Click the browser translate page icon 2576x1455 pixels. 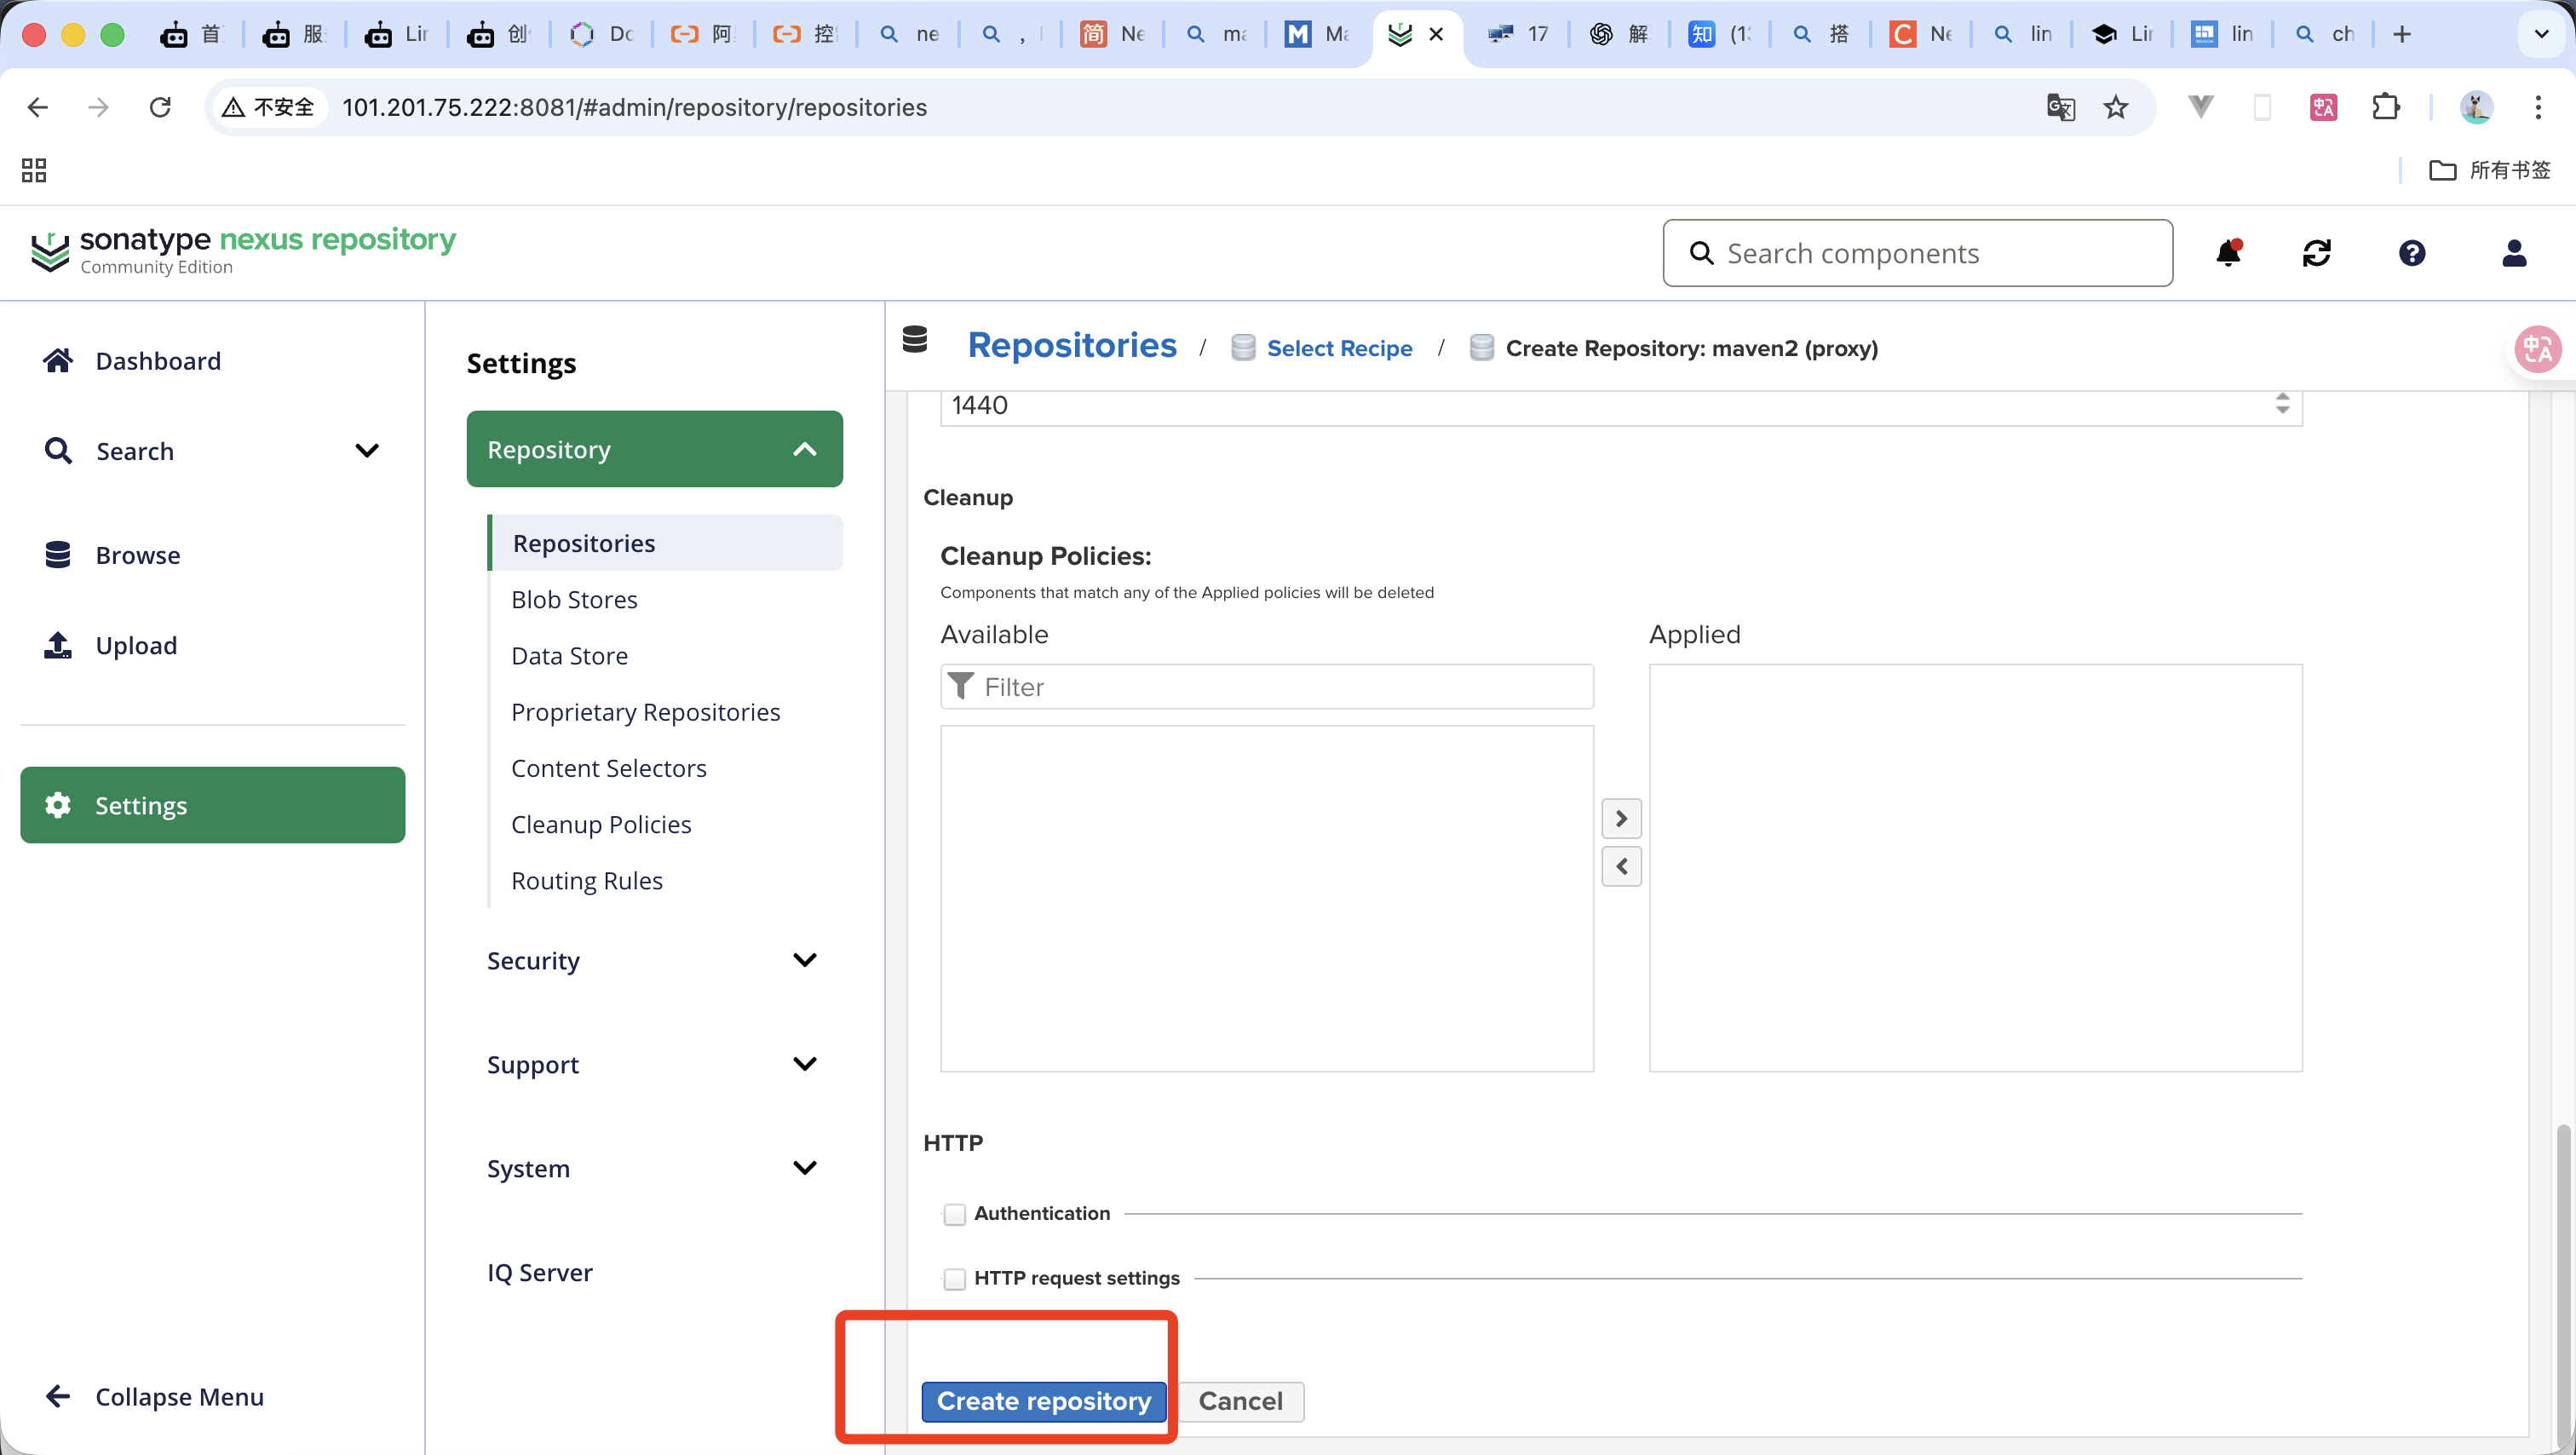point(2060,107)
